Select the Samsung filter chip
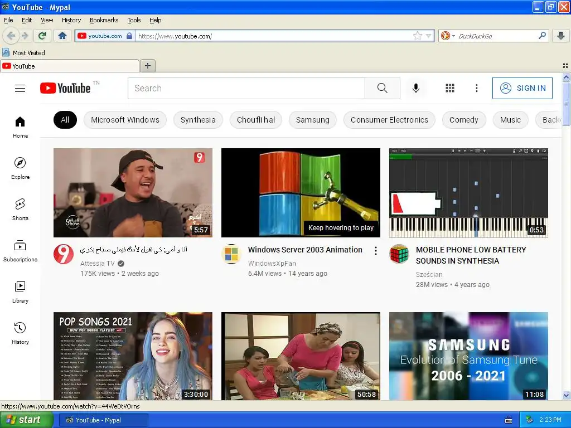The image size is (571, 428). click(312, 120)
